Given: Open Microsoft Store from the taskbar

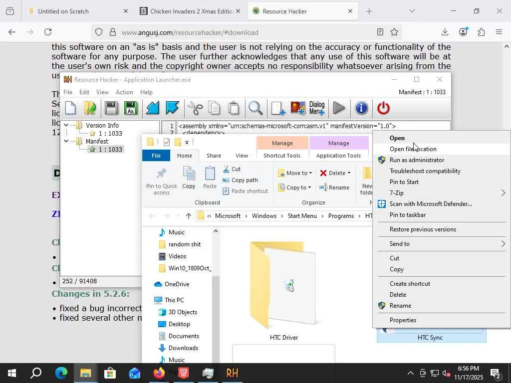Looking at the screenshot, I should 110,373.
